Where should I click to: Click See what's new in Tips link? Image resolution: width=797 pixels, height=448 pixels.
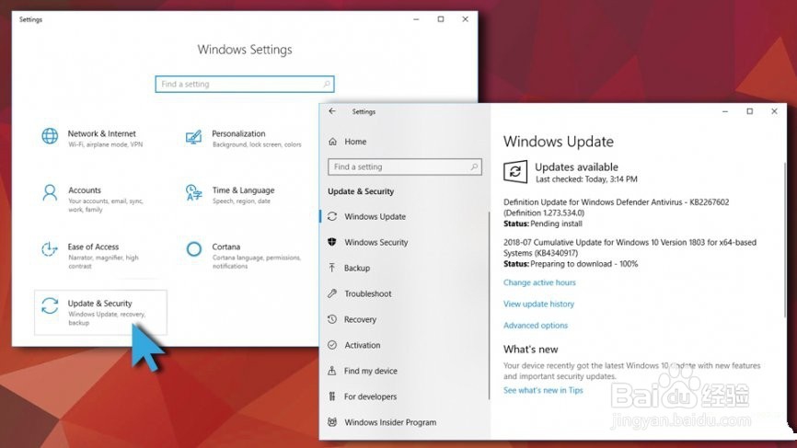[x=543, y=390]
